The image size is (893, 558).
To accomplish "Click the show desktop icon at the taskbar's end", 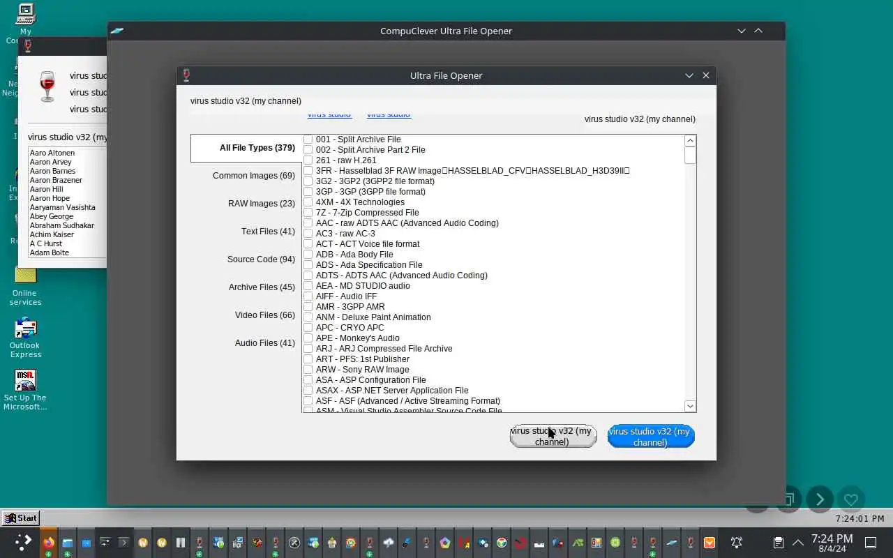I will (x=871, y=542).
